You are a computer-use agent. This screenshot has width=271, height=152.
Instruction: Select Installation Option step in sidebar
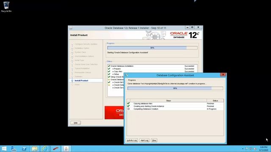point(82,48)
